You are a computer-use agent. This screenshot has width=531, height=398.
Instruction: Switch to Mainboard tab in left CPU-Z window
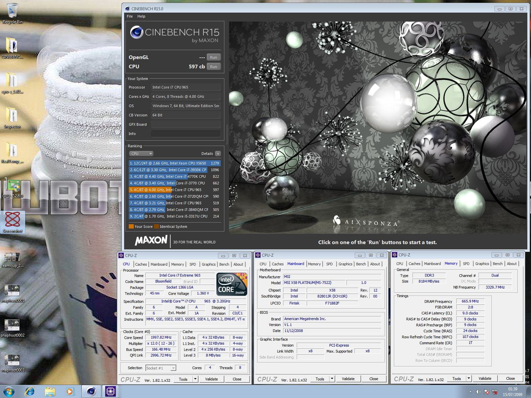pyautogui.click(x=159, y=264)
